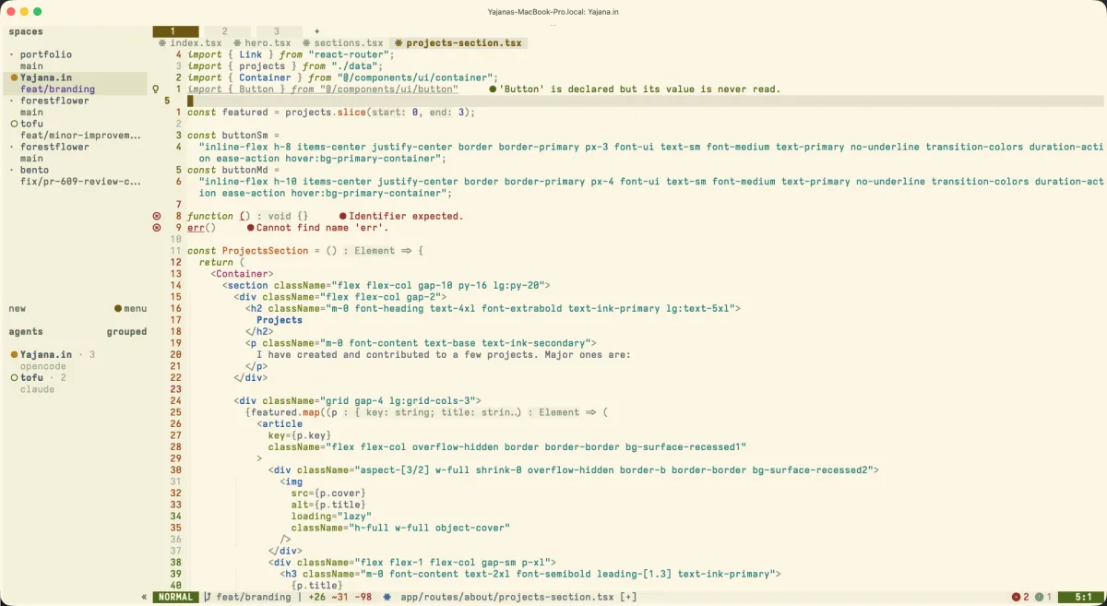Click the 'Identifier expected.' error message

(406, 216)
